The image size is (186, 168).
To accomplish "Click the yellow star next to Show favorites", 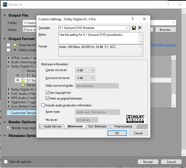I will pyautogui.click(x=15, y=45).
